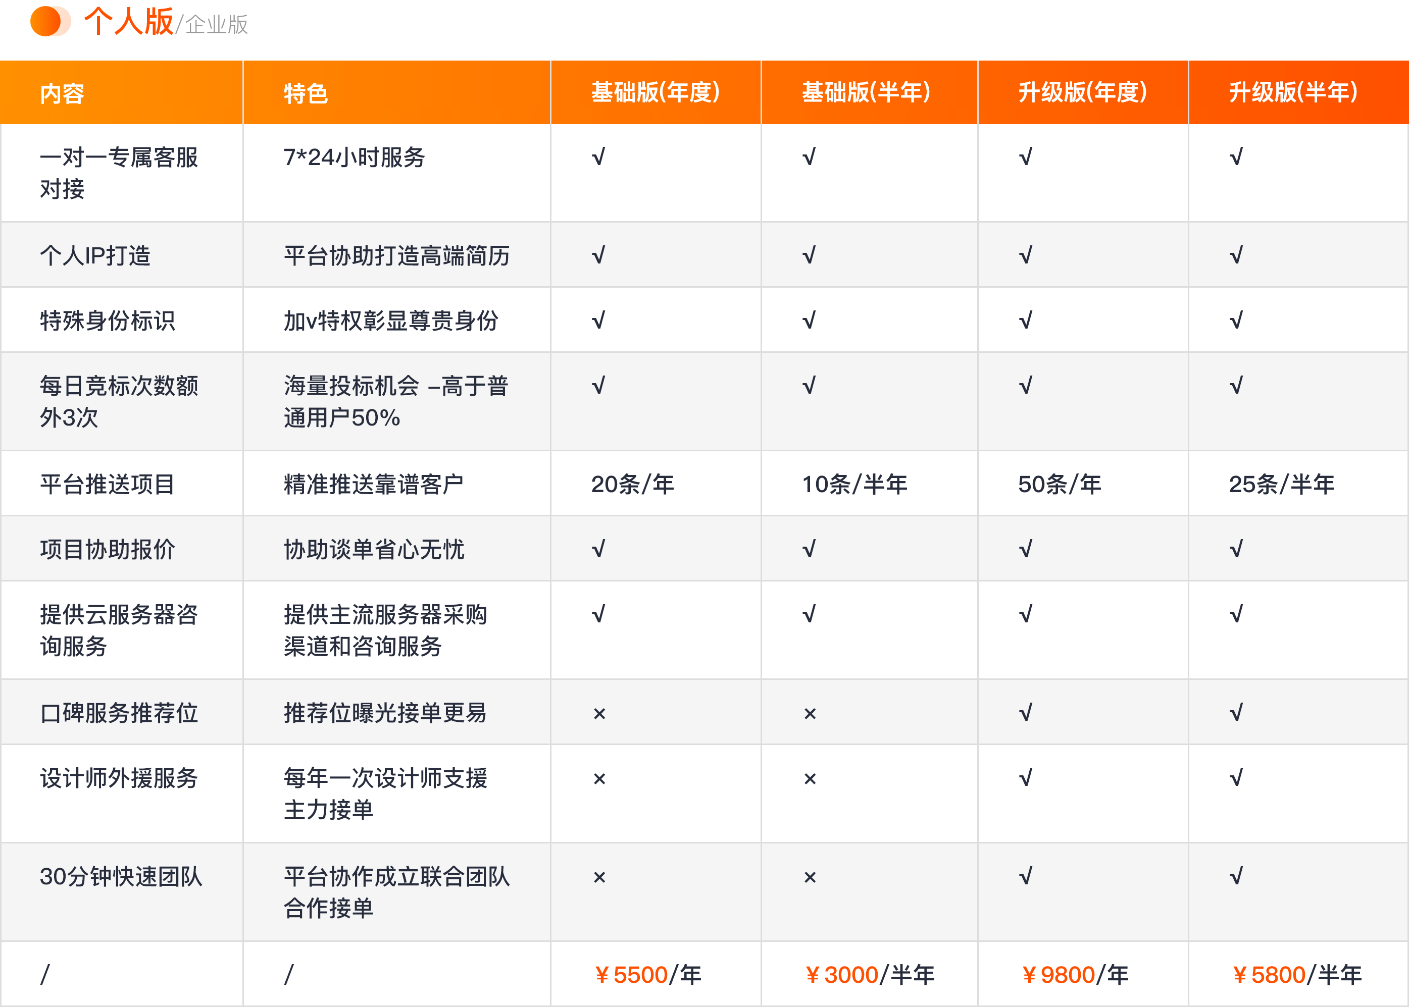Click the 一对一专属客服对接 row label
Screen dimensions: 1409x1007
click(119, 173)
